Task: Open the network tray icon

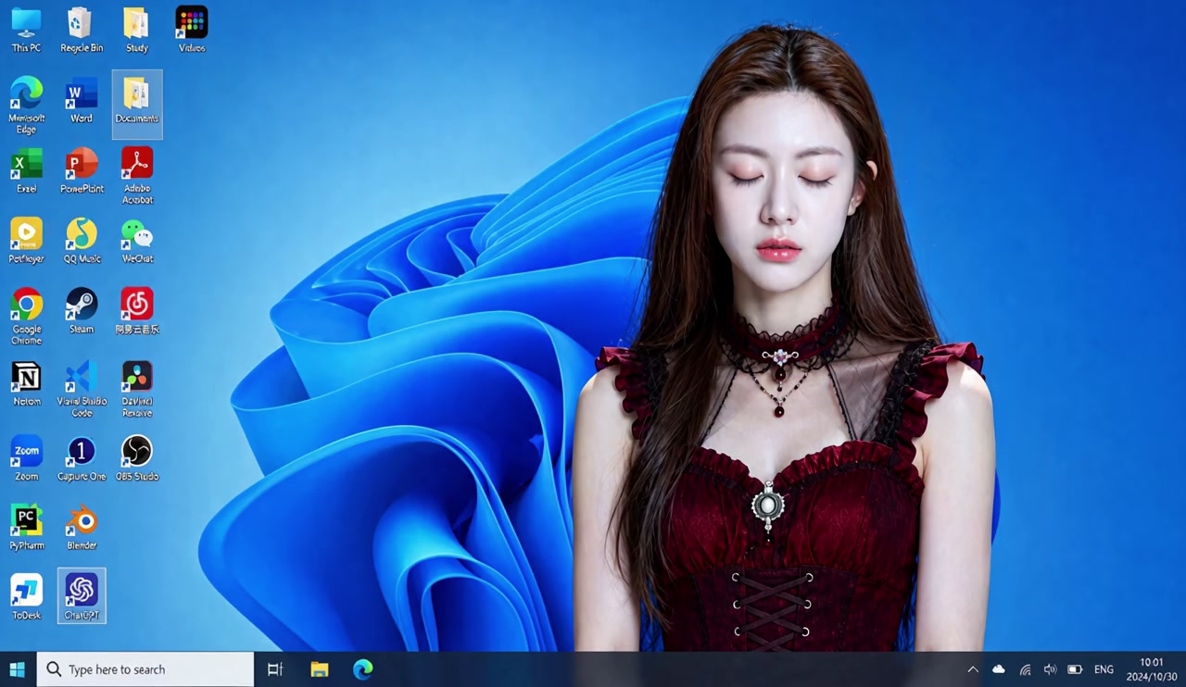Action: pos(1025,669)
